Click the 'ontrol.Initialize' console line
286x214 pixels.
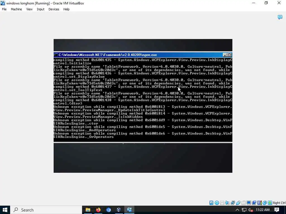tap(72, 63)
